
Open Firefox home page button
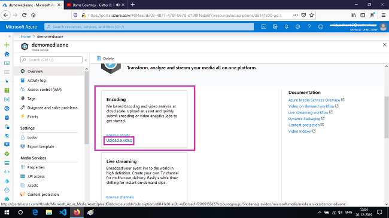(34, 15)
